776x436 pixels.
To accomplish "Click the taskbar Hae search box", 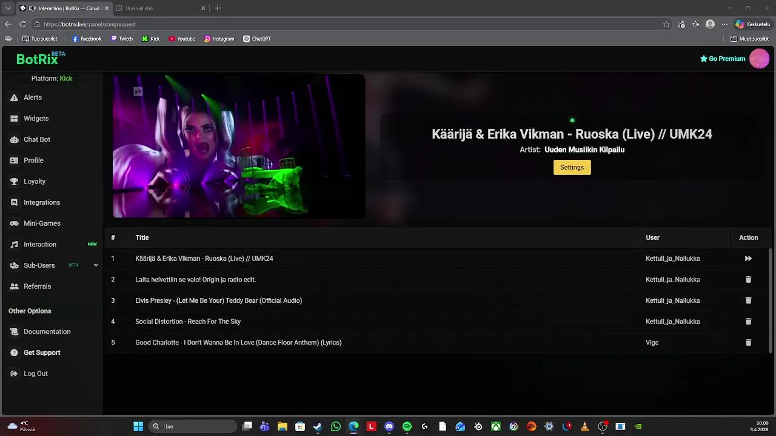I will click(x=193, y=426).
